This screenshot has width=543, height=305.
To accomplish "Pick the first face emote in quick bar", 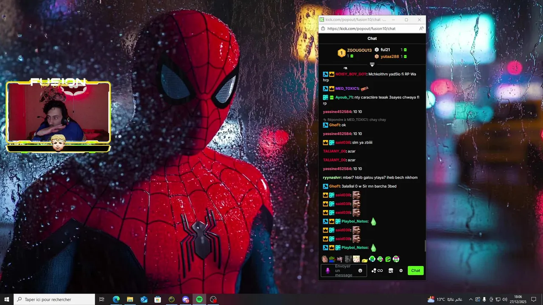I will click(x=325, y=259).
